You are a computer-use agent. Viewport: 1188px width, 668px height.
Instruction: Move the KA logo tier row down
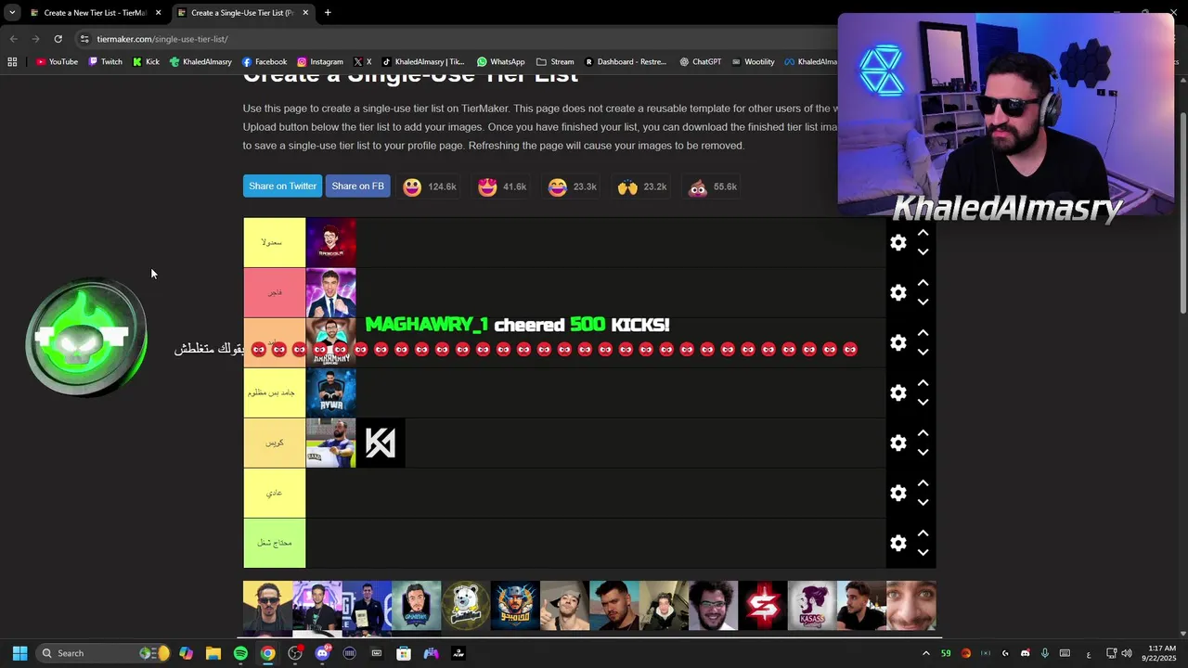tap(923, 452)
